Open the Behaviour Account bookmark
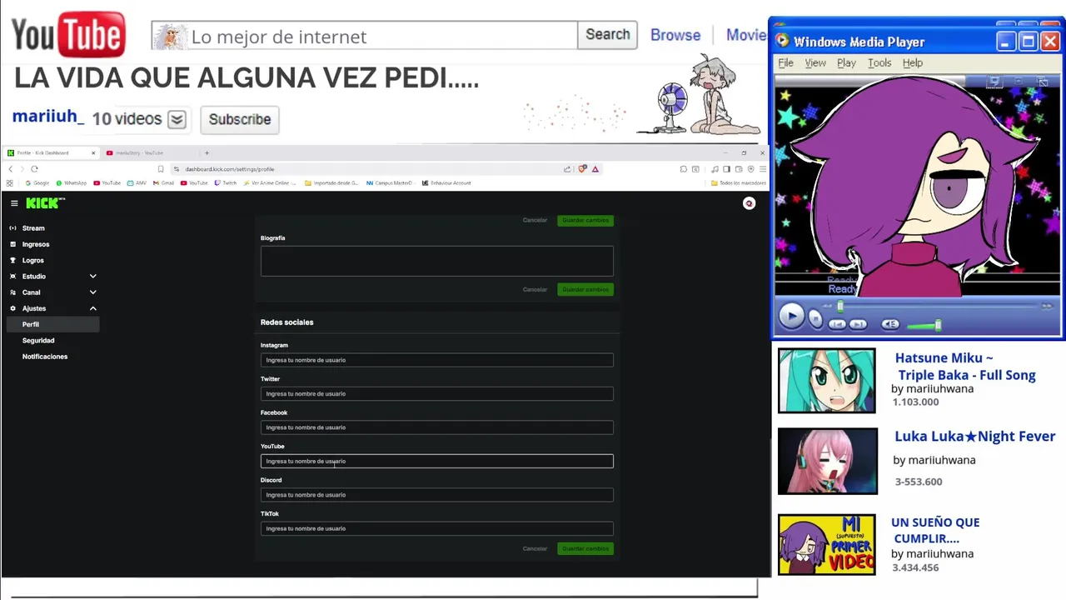 tap(446, 183)
